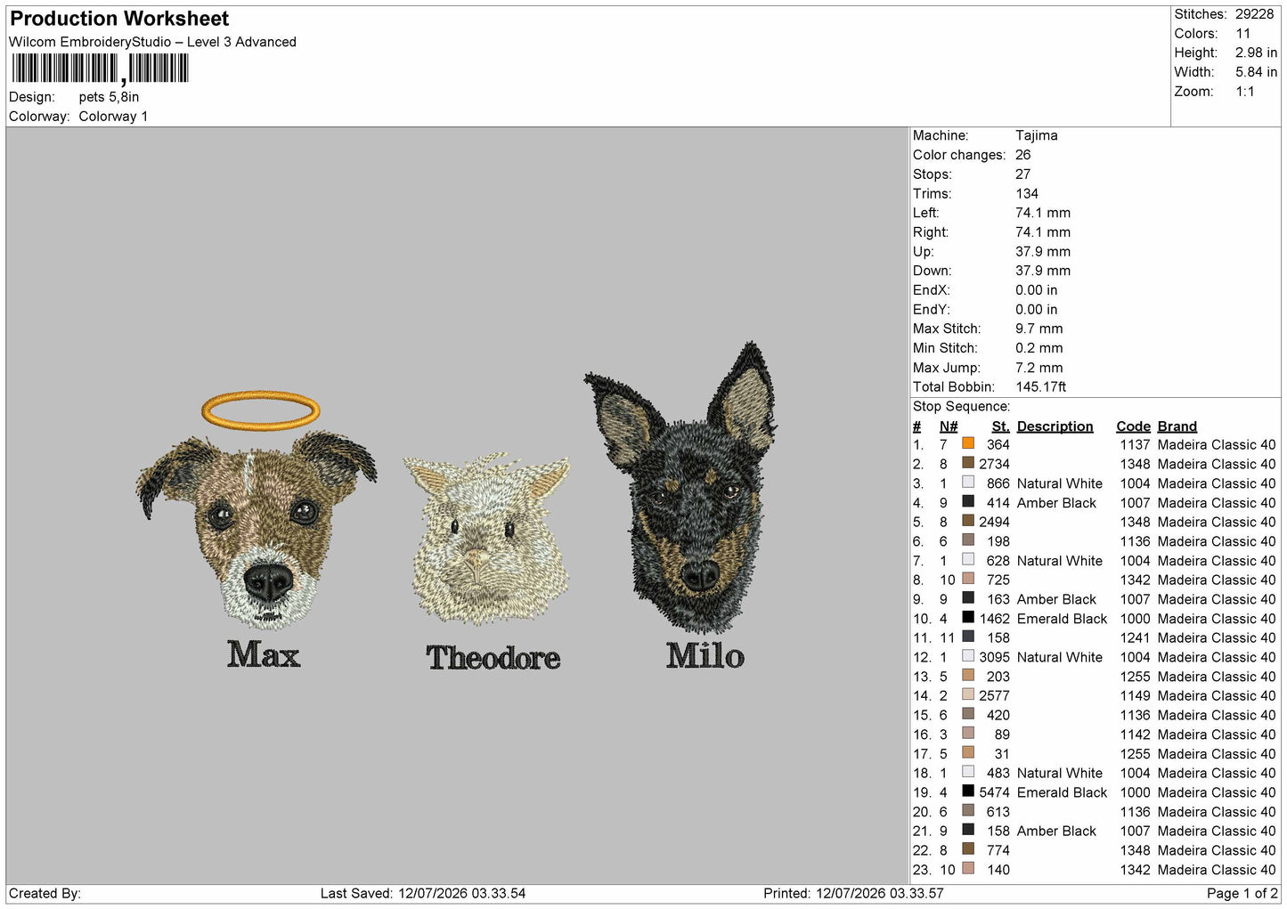Click thread code '1142' in row 16
Image resolution: width=1287 pixels, height=909 pixels.
tap(1135, 735)
